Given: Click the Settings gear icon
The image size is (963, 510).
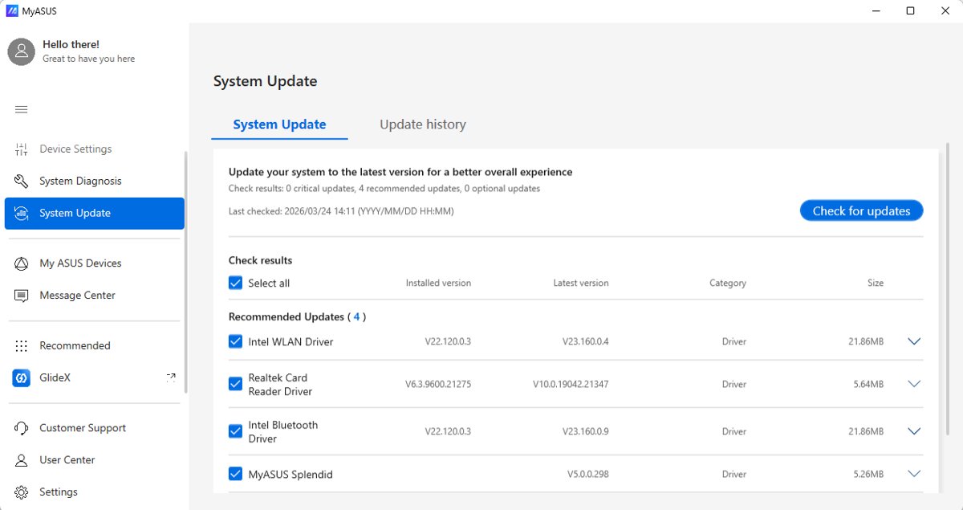Looking at the screenshot, I should (x=22, y=492).
